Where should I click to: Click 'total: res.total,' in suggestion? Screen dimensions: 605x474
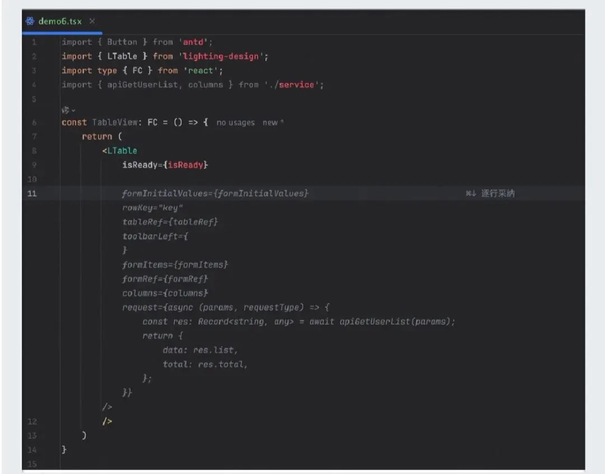click(205, 364)
